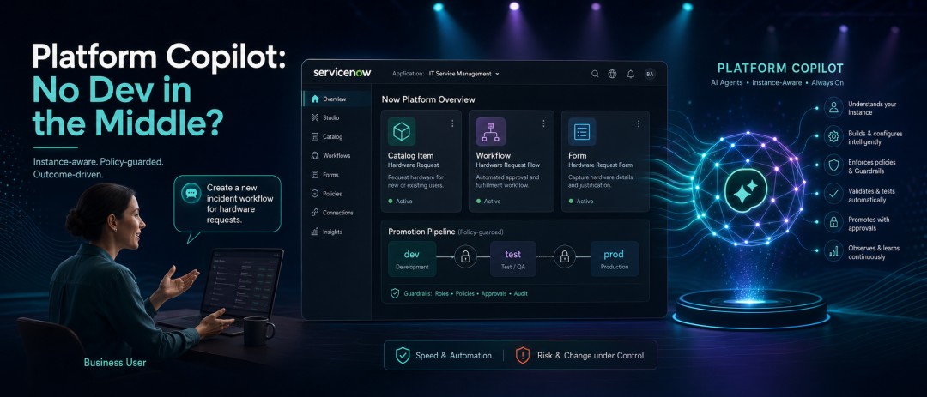
Task: Click the Insights bar chart icon
Action: click(314, 232)
